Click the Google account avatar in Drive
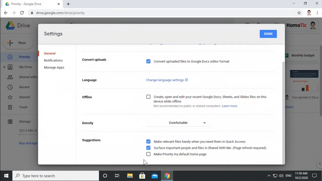Viewport: 322px width, 181px height. (313, 25)
